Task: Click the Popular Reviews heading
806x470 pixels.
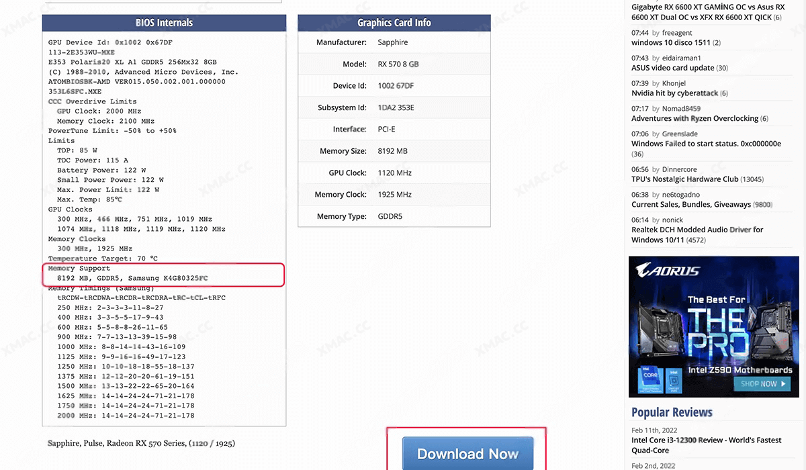Action: [x=672, y=412]
